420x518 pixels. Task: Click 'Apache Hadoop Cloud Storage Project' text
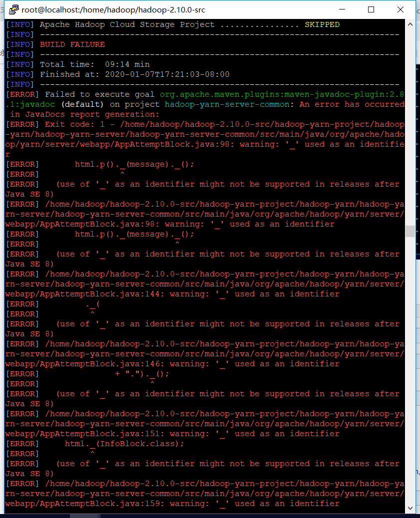[x=127, y=25]
